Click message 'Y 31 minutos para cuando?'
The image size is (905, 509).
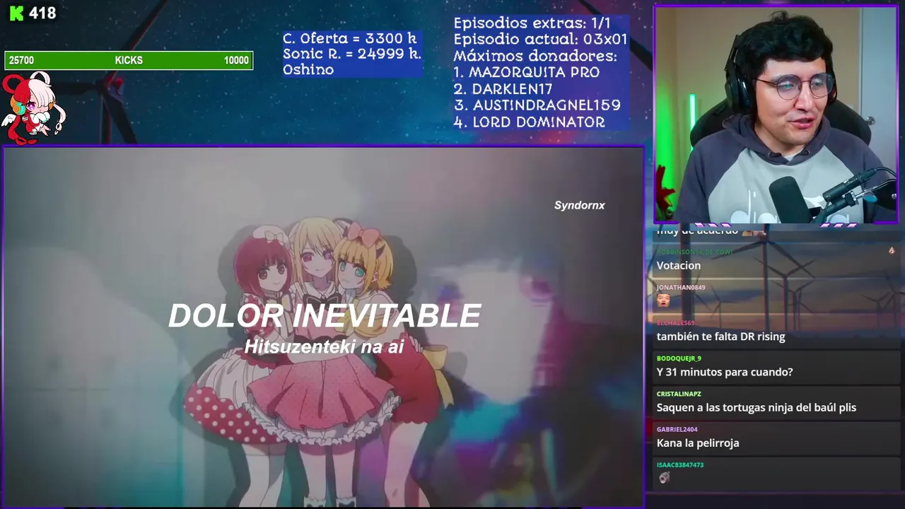point(725,372)
